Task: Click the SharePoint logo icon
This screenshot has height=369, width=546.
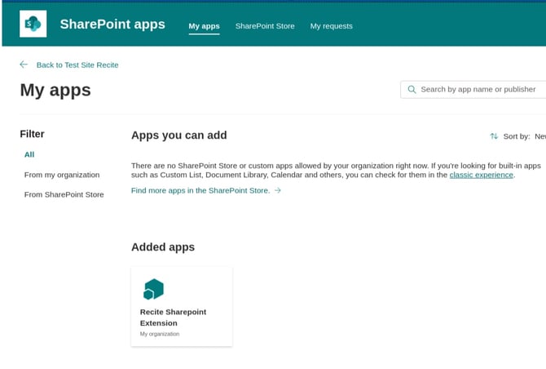Action: [33, 24]
